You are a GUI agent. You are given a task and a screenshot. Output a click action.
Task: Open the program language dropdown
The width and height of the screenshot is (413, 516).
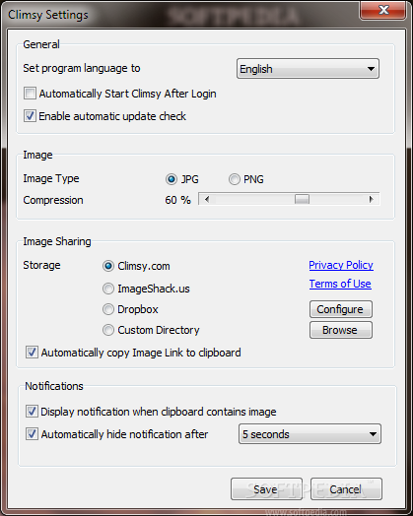(308, 69)
